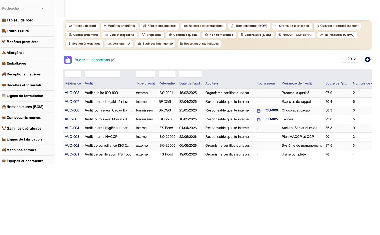380x235 pixels.
Task: Click the 'Usine complète' cell
Action: [294, 154]
